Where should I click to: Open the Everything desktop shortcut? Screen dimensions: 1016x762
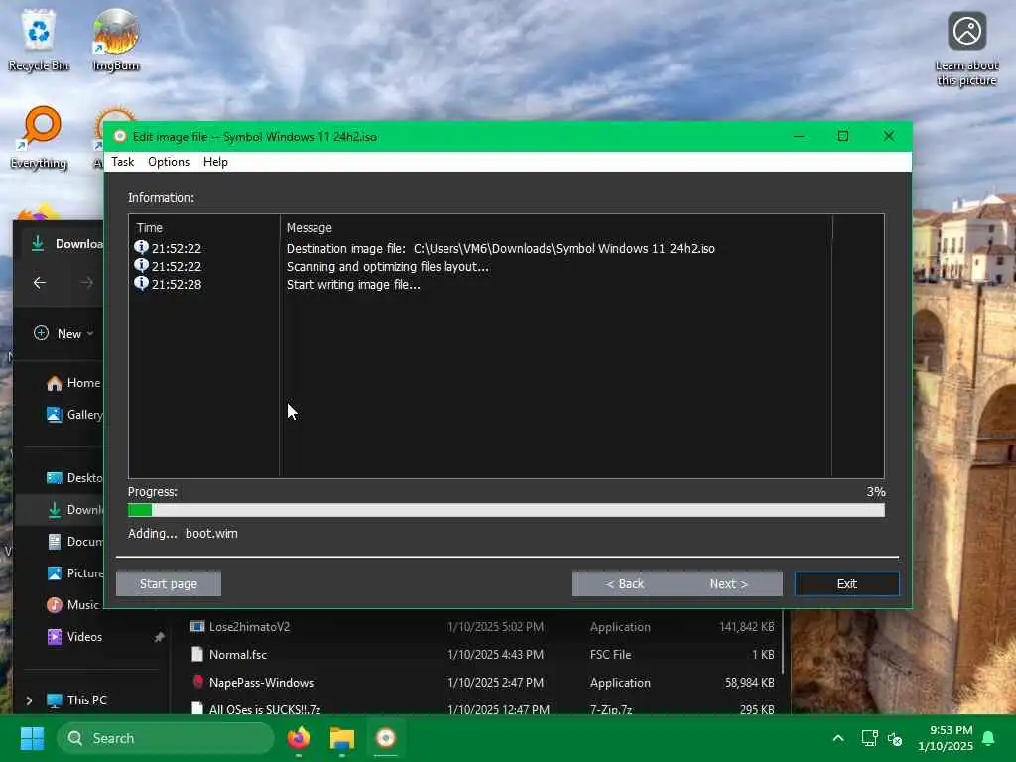(39, 137)
